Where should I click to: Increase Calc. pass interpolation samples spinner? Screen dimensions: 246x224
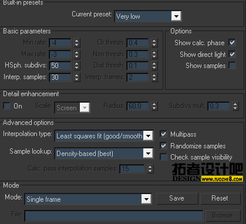tap(150, 167)
